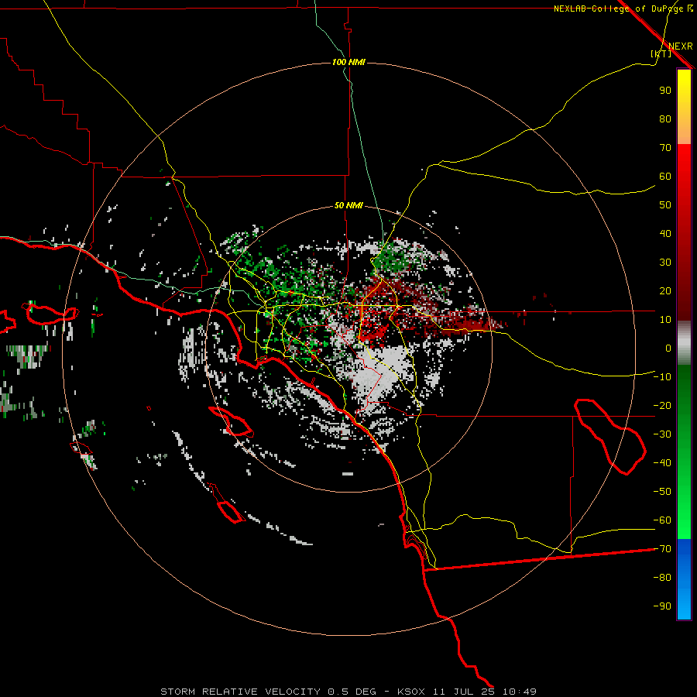Click the -30 value on the velocity scale

coord(662,434)
